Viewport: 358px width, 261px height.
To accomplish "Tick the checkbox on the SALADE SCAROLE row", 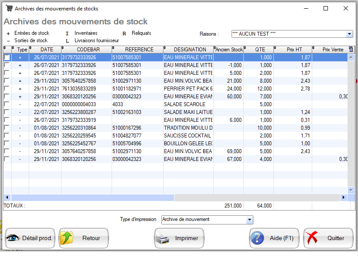I will 7,104.
